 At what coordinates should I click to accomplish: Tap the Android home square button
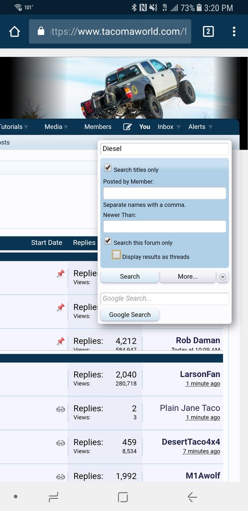pos(123,497)
